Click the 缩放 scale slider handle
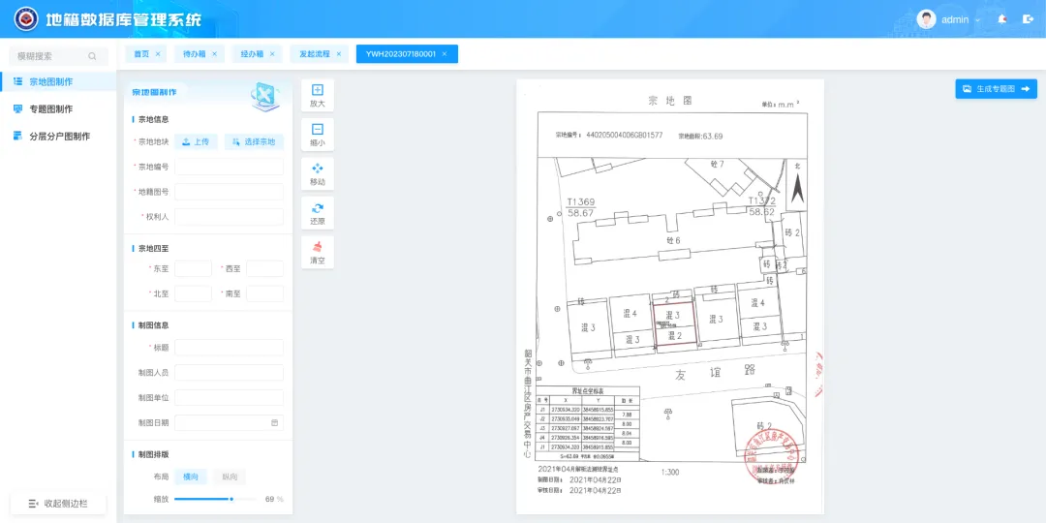 (x=231, y=499)
